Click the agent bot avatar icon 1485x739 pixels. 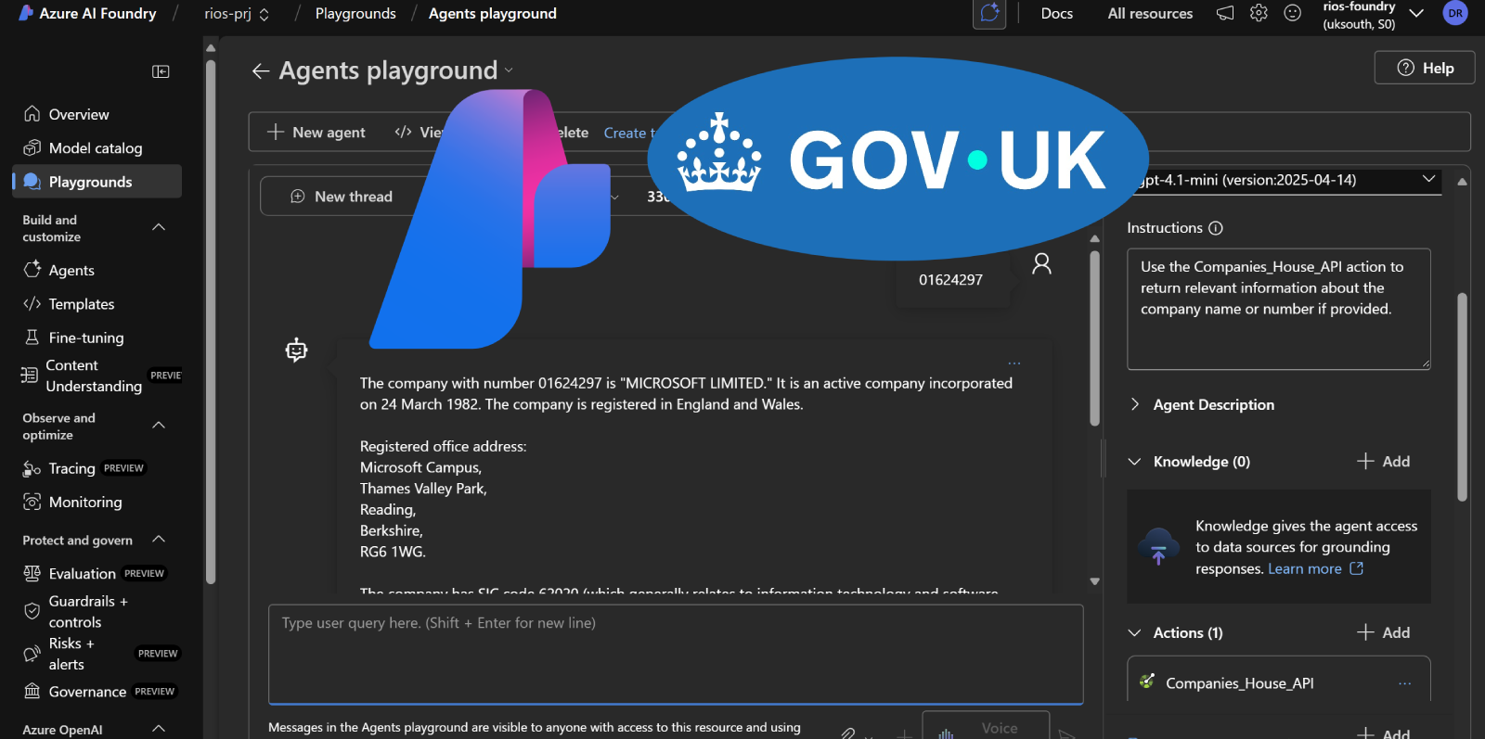click(x=296, y=350)
